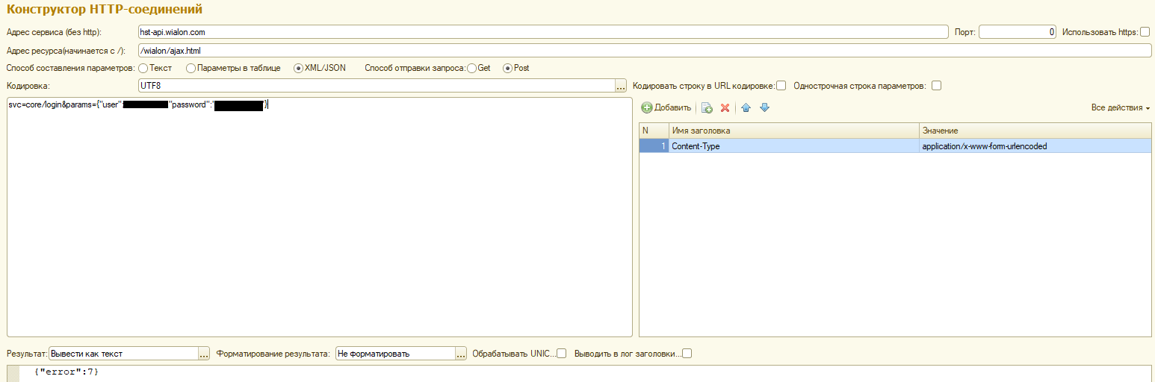Screen dimensions: 1155x382
Task: Copy the selected header row
Action: tap(707, 108)
